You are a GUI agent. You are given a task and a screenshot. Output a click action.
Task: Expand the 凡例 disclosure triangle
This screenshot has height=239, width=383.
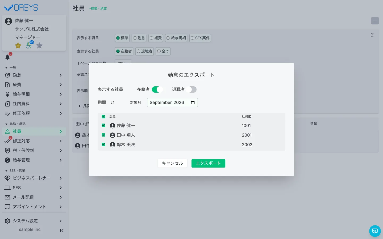click(80, 106)
